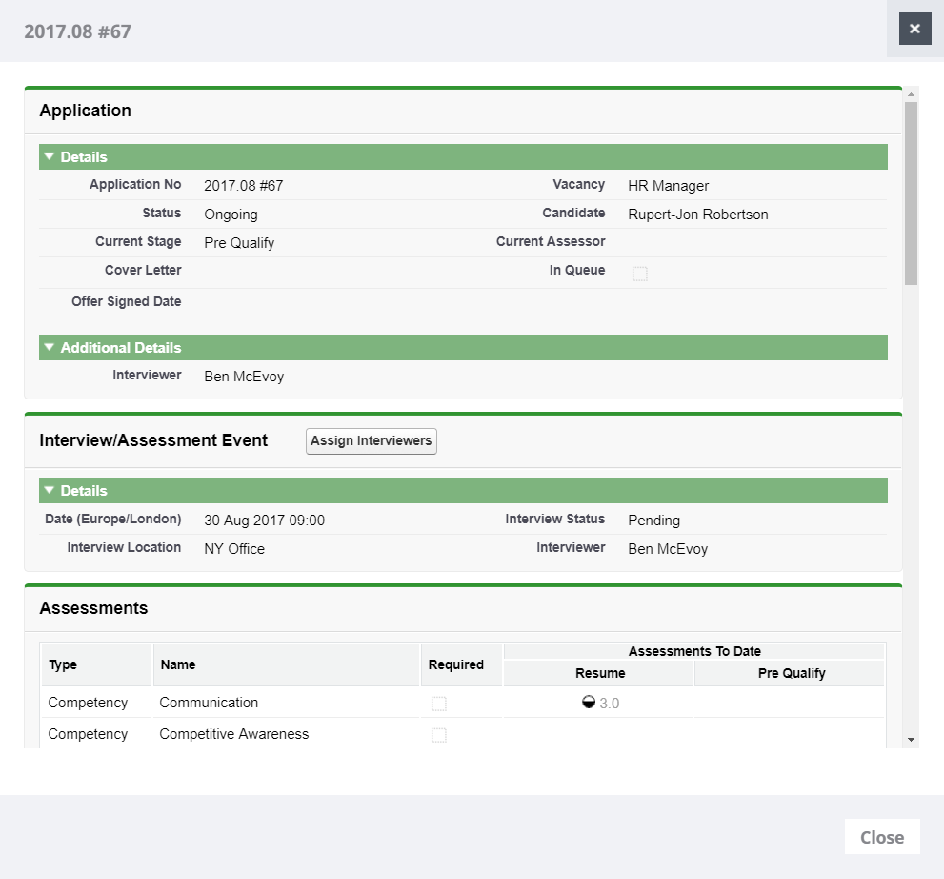Click the Resume column header
The width and height of the screenshot is (944, 879).
600,673
